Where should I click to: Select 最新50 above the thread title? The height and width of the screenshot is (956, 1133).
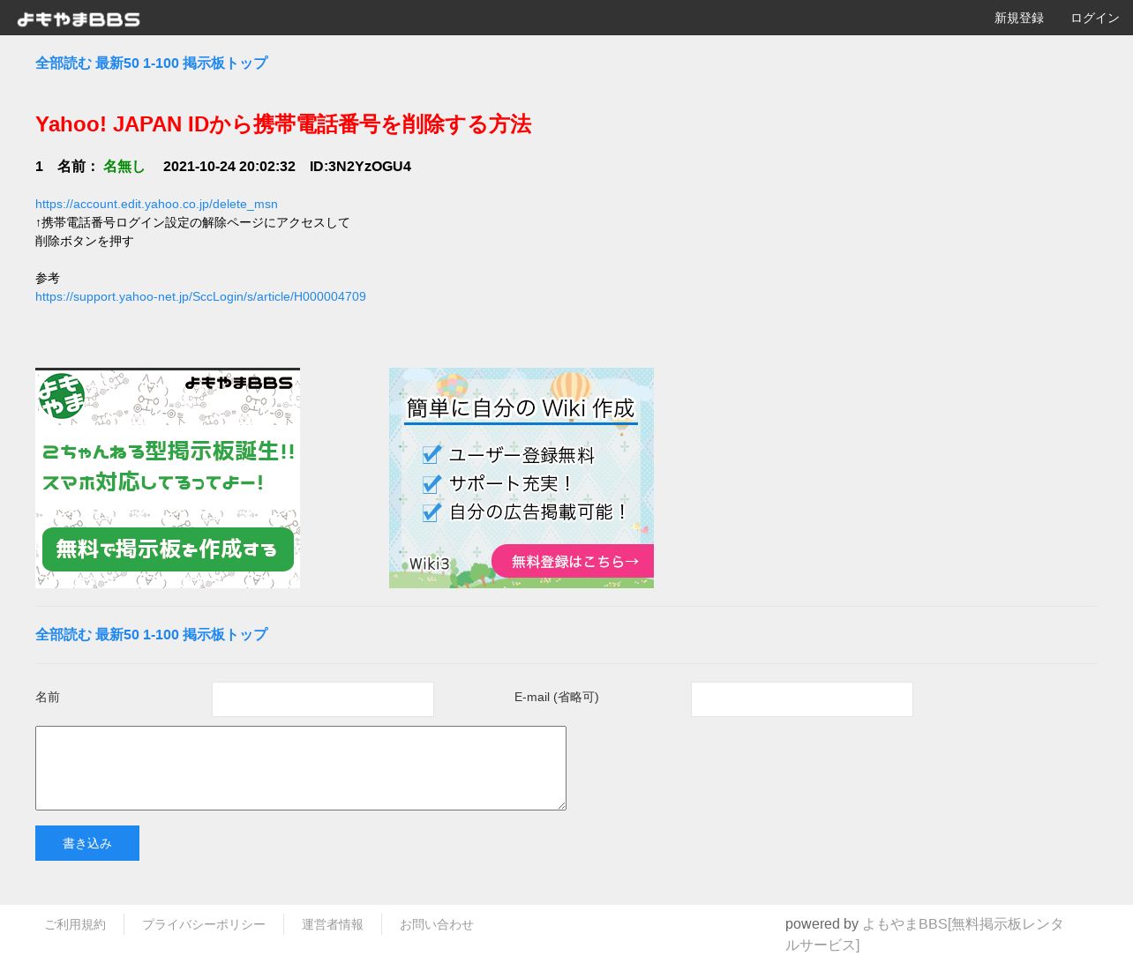pyautogui.click(x=117, y=63)
